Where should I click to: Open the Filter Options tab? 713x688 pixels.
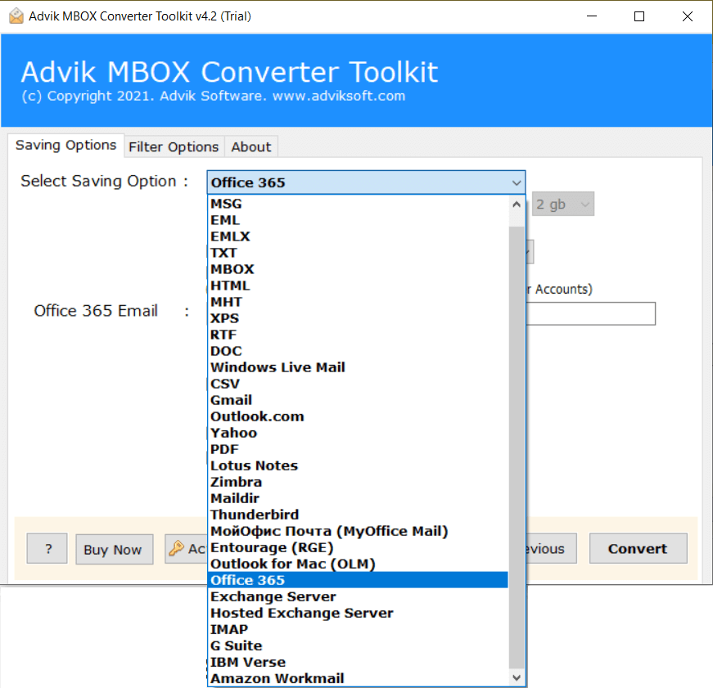pos(174,147)
